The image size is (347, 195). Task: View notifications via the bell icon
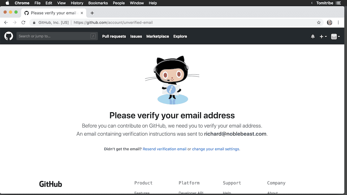[313, 36]
